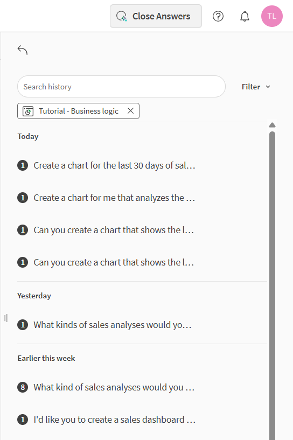Click the help question mark icon
293x440 pixels.
click(218, 16)
